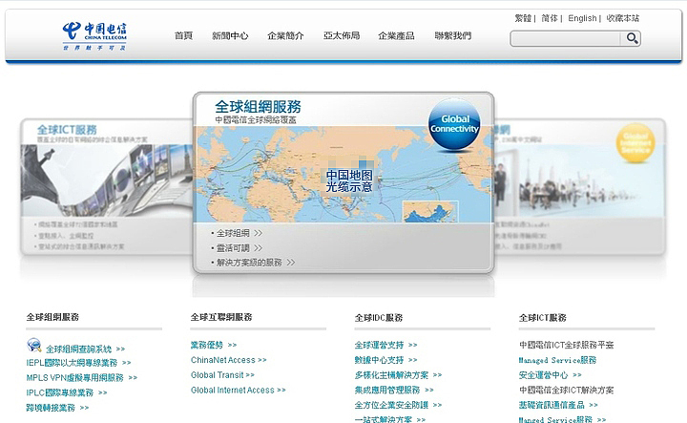Open the 中國電信ICT全球服務平臺 link
This screenshot has width=687, height=423.
pyautogui.click(x=567, y=345)
